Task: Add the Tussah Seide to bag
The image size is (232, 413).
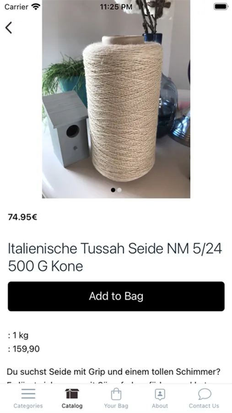Action: (116, 296)
